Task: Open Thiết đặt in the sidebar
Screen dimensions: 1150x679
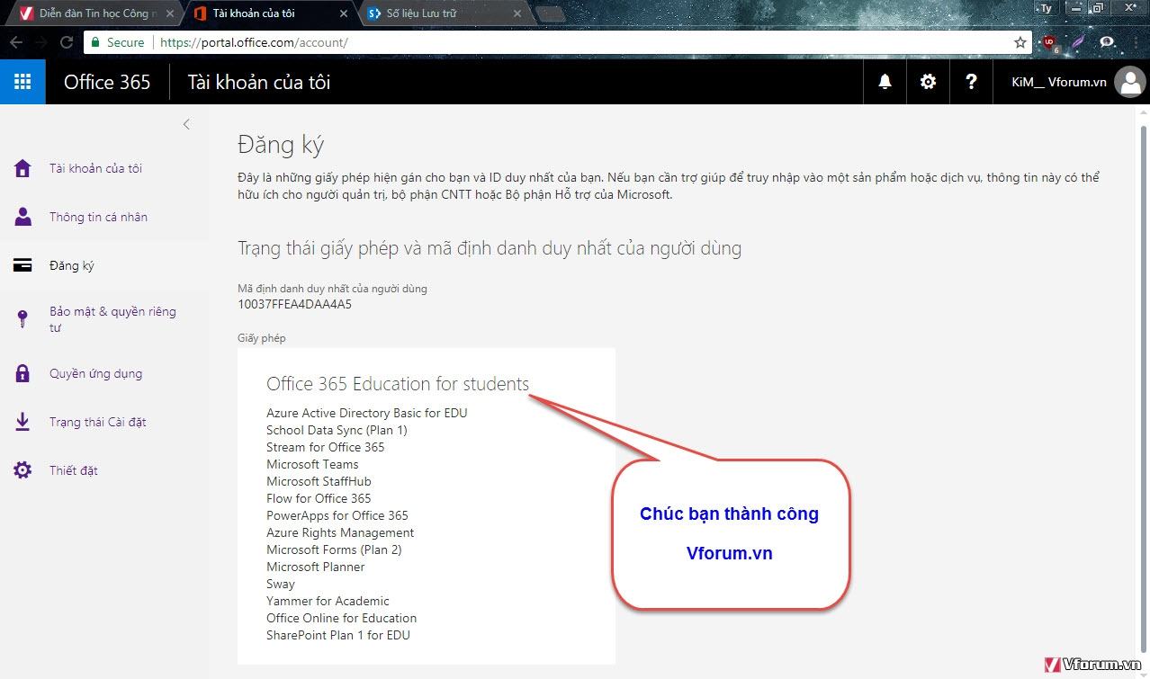Action: (x=74, y=470)
